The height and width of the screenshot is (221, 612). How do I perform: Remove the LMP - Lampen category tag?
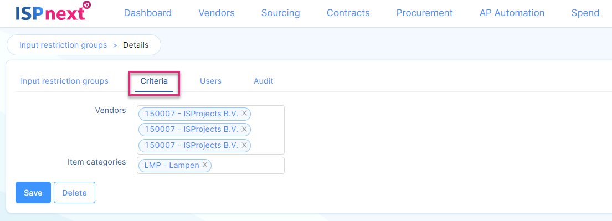pos(204,165)
